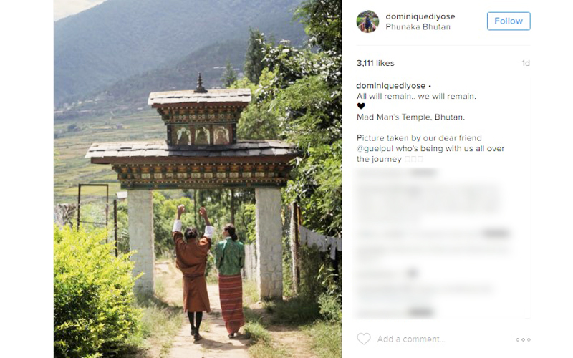Screen dimensions: 573x358
Task: Click the 1d post timestamp
Action: 526,63
